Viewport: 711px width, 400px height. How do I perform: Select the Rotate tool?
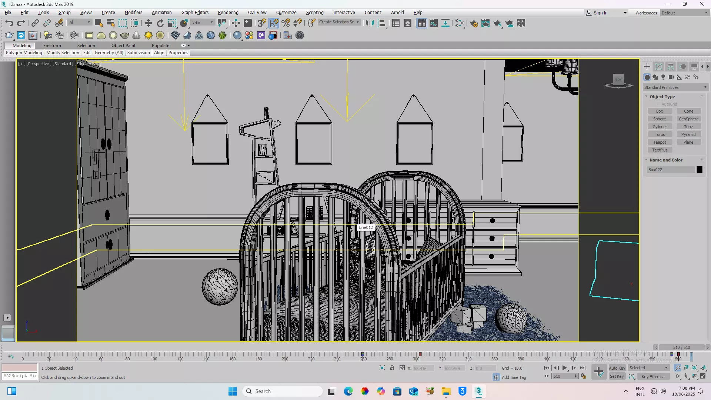tap(160, 23)
